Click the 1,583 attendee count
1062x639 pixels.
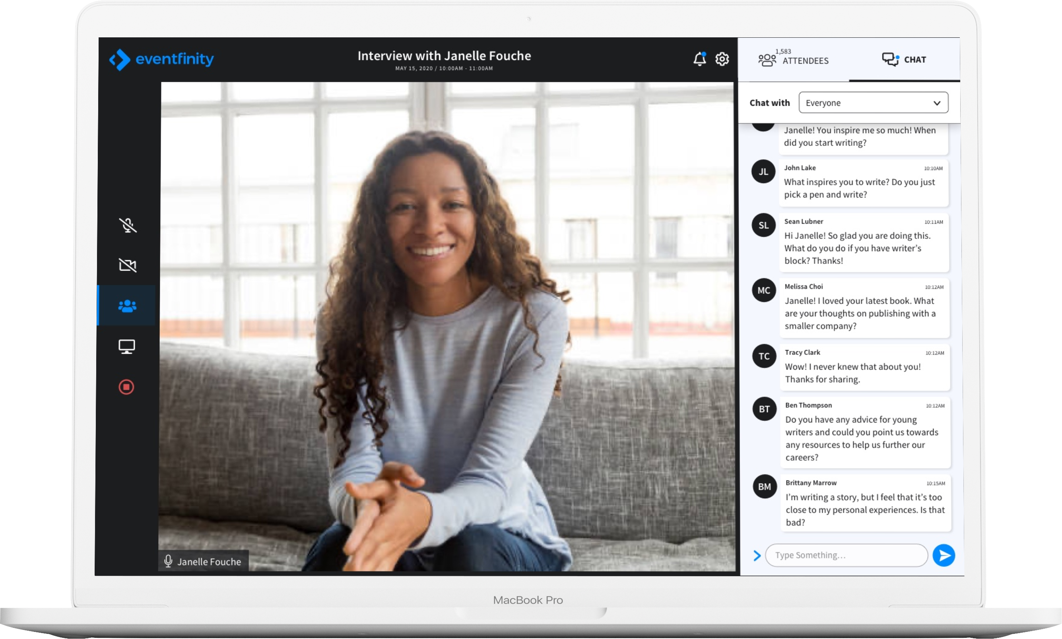point(783,51)
